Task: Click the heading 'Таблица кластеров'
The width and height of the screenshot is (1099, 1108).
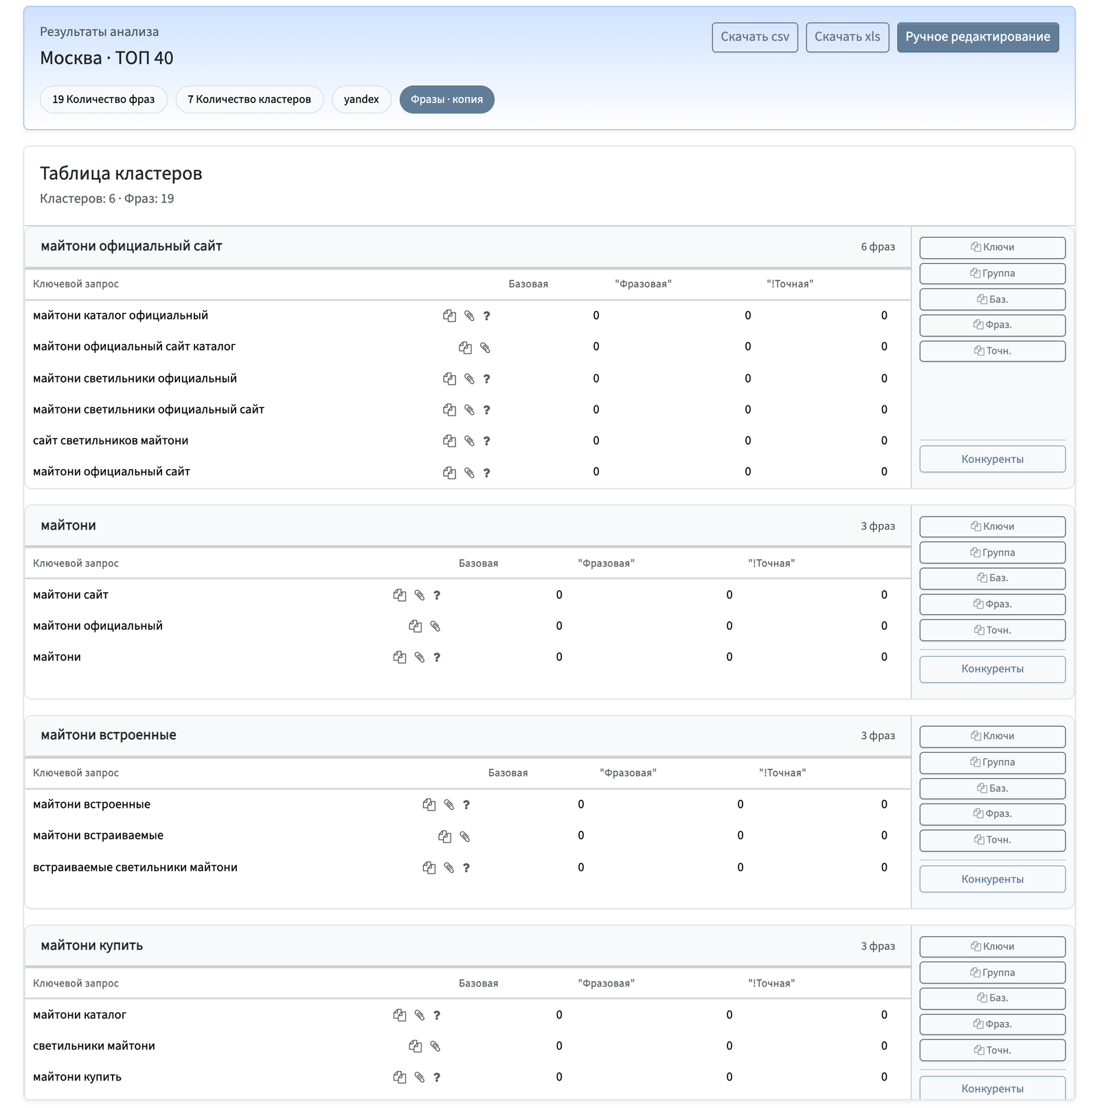Action: [x=121, y=174]
